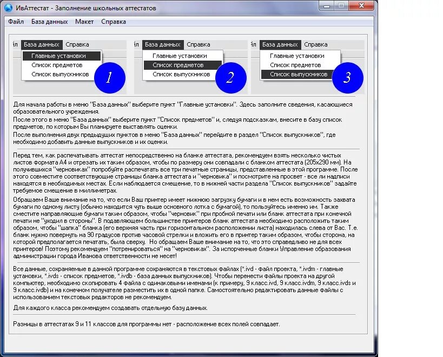Close the ИвАттестат window
Viewport: 443px width, 357px height.
coord(361,5)
